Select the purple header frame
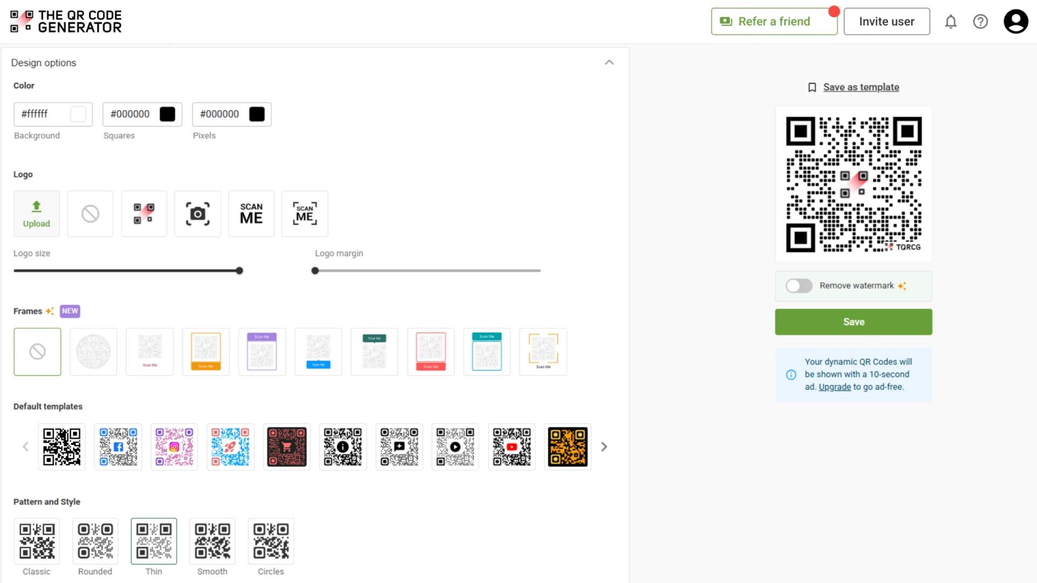The width and height of the screenshot is (1037, 583). [x=262, y=352]
